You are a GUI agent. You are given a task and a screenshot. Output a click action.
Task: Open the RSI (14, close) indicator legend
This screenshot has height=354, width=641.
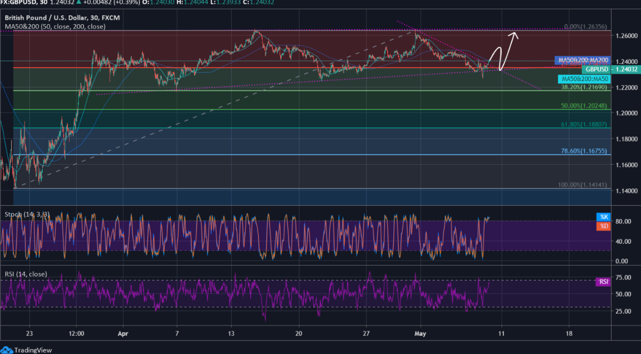tap(26, 274)
